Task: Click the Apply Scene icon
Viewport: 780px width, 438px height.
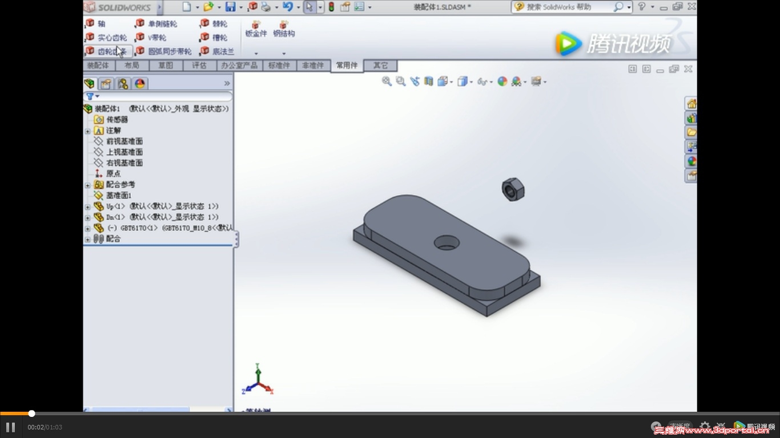Action: [x=516, y=82]
